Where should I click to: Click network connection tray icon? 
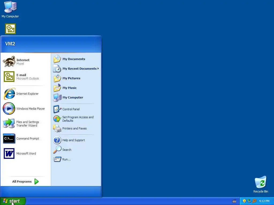249,201
